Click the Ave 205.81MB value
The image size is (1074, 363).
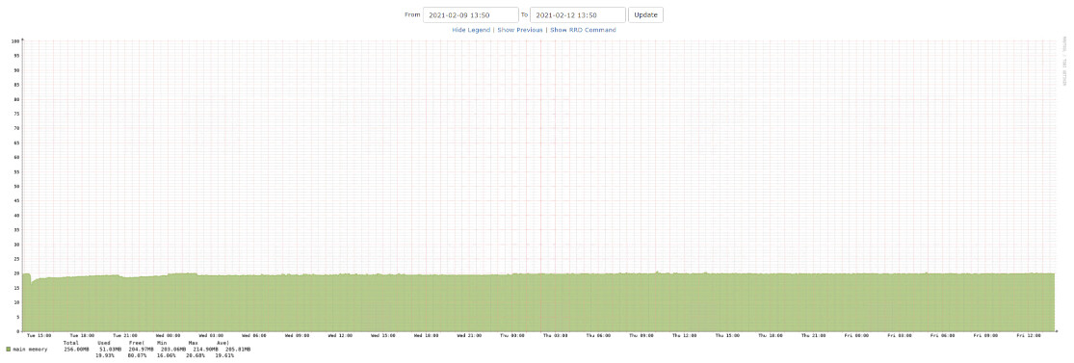pyautogui.click(x=238, y=350)
